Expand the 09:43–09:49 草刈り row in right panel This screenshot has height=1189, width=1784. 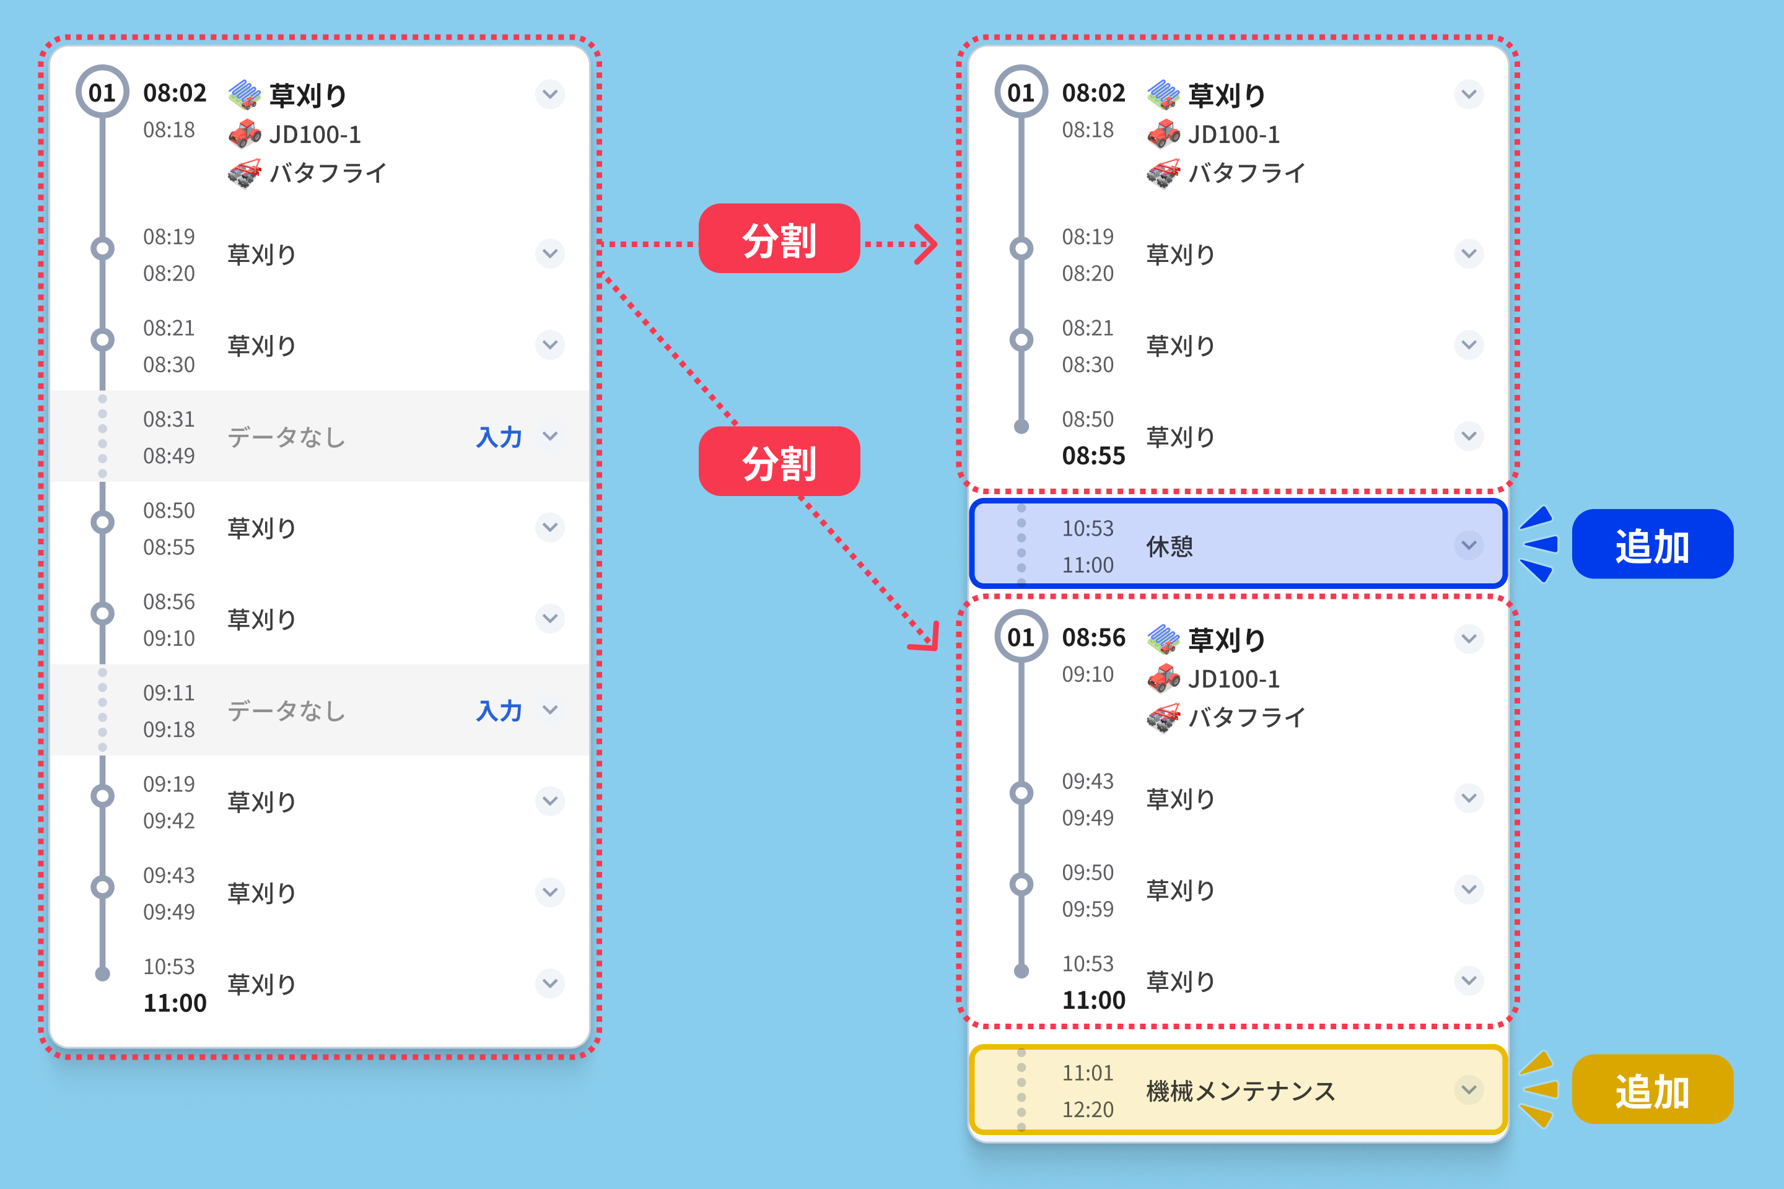[x=1469, y=798]
